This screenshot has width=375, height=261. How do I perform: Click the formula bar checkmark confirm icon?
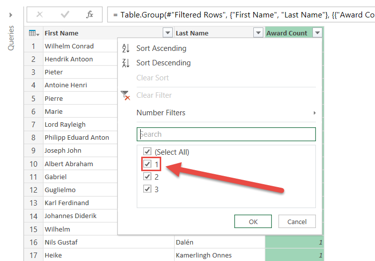click(x=65, y=14)
